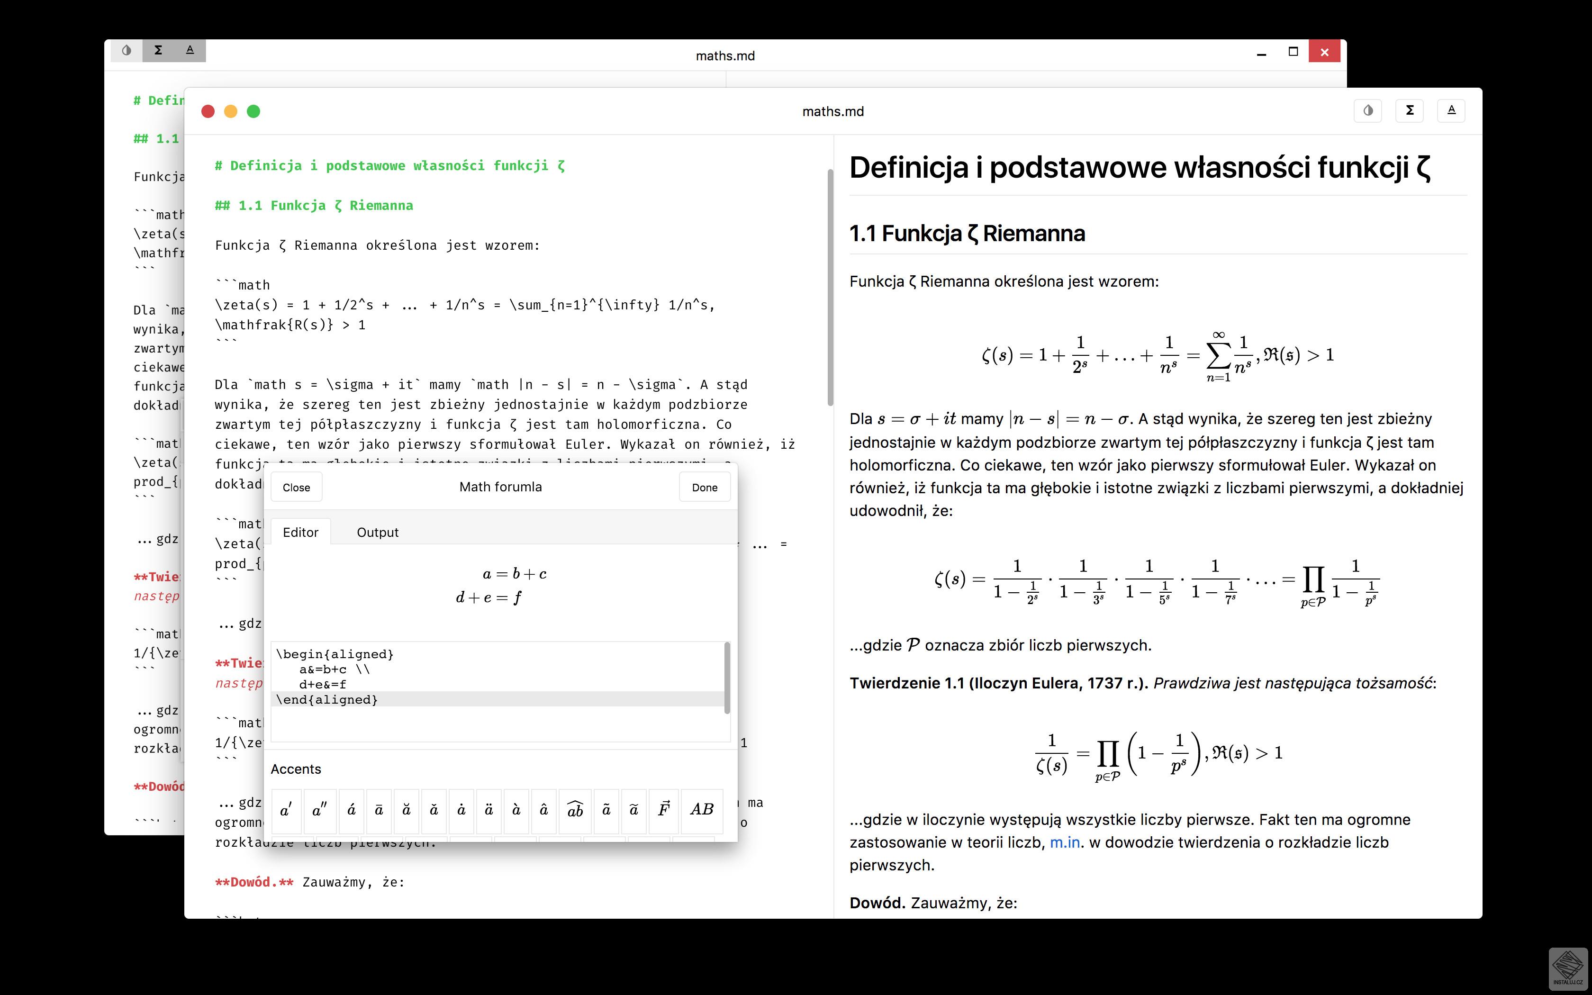The image size is (1592, 995).
Task: Collapse the Accents section
Action: point(296,769)
